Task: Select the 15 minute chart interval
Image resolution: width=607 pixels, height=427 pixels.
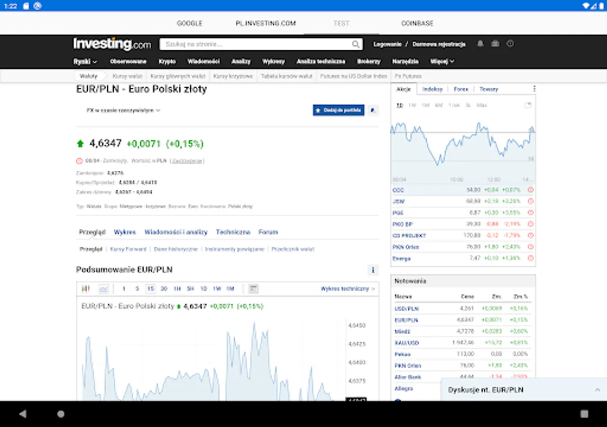Action: [x=150, y=288]
